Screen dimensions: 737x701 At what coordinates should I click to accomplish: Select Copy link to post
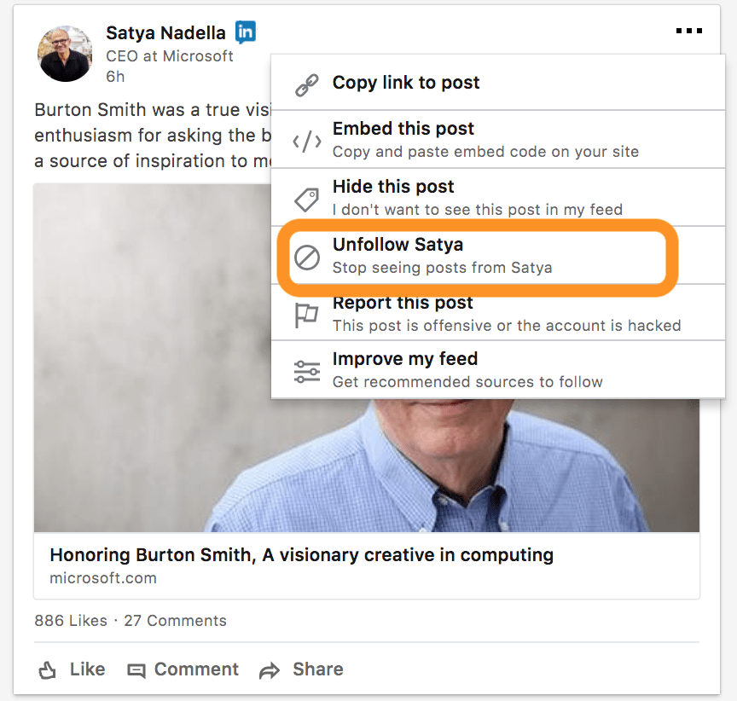tap(498, 84)
